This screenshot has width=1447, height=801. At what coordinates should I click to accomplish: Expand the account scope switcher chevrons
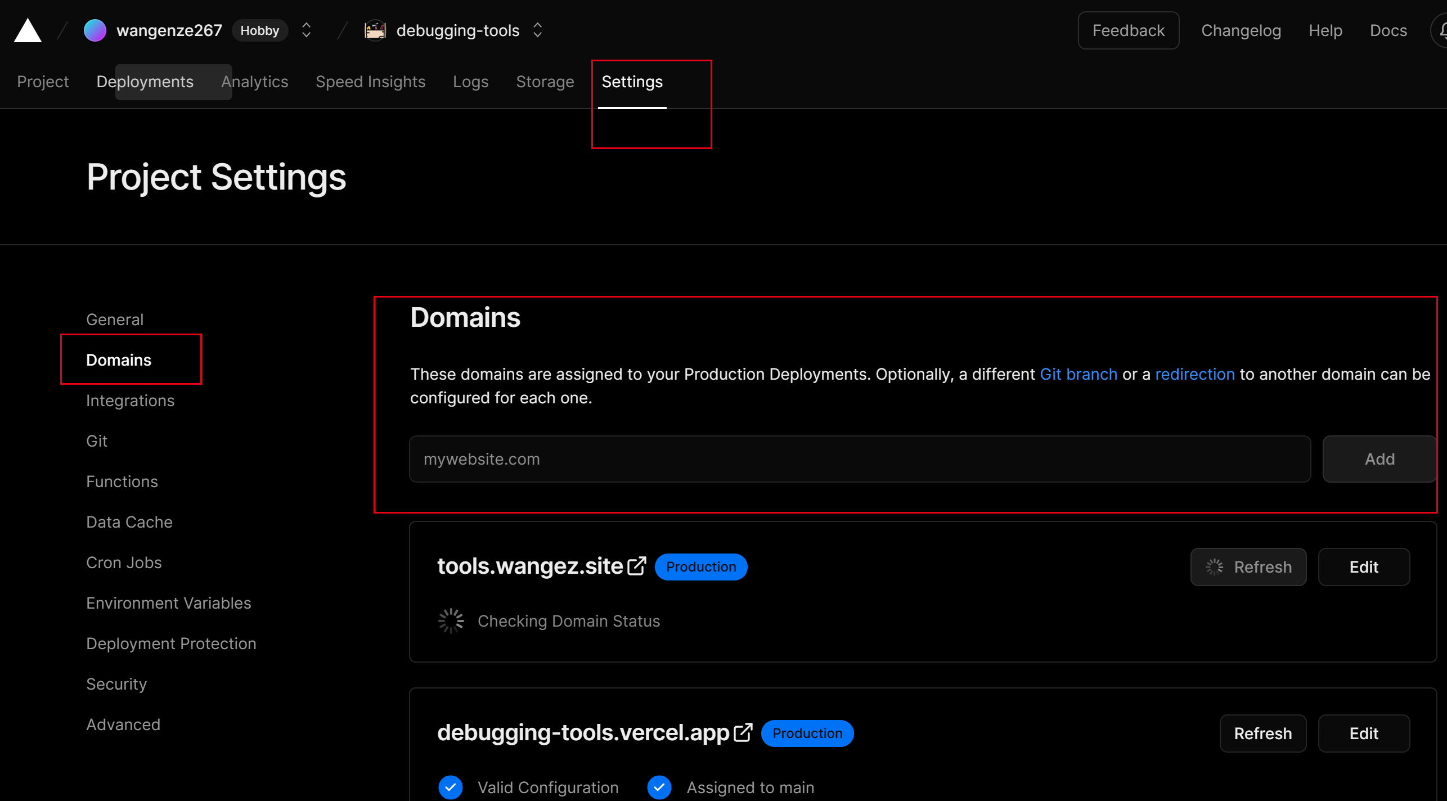pos(306,30)
